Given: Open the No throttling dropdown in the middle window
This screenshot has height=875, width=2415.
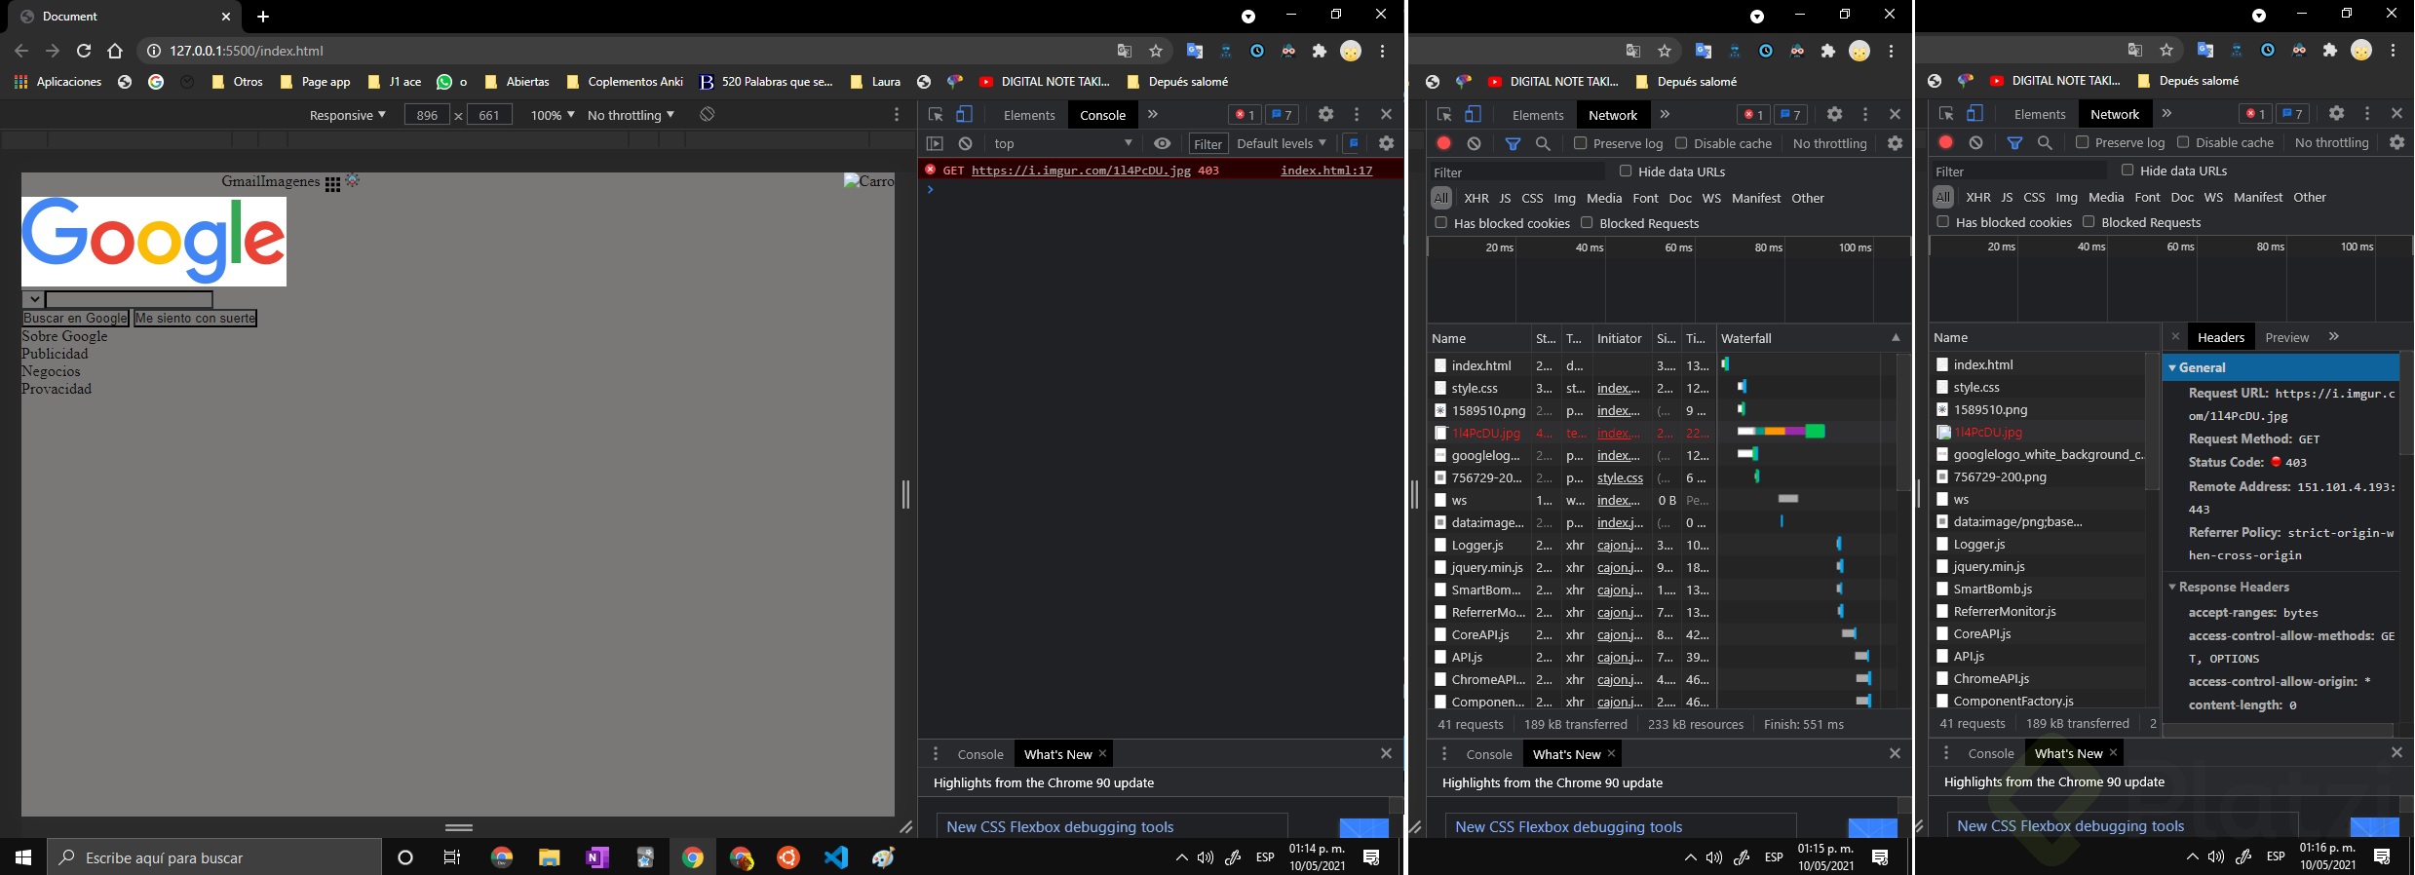Looking at the screenshot, I should (1830, 143).
